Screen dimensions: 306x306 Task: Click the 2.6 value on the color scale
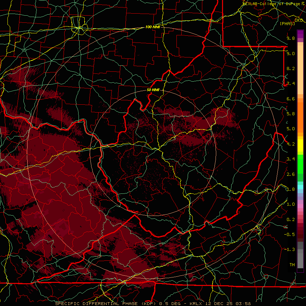(x=291, y=174)
